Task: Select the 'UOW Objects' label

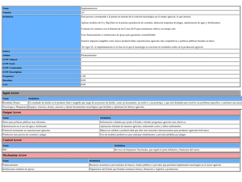Action: coord(41,60)
